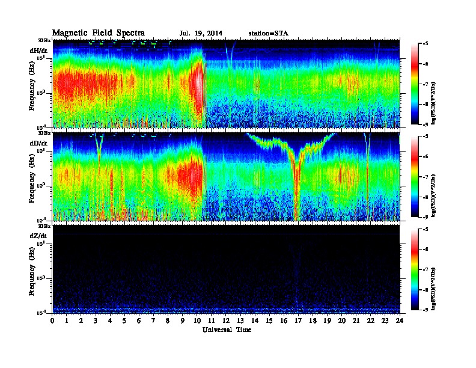The image size is (476, 368).
Task: Click the 'station=STA' label
Action: (269, 33)
